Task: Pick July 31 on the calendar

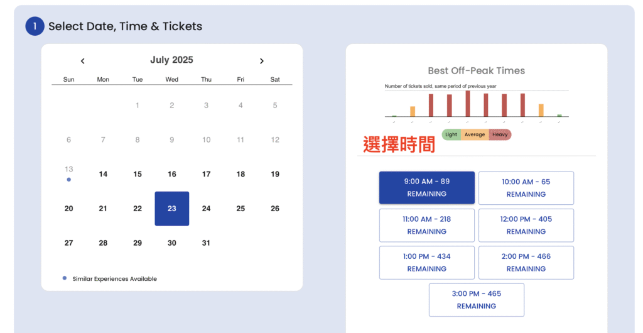Action: [206, 243]
